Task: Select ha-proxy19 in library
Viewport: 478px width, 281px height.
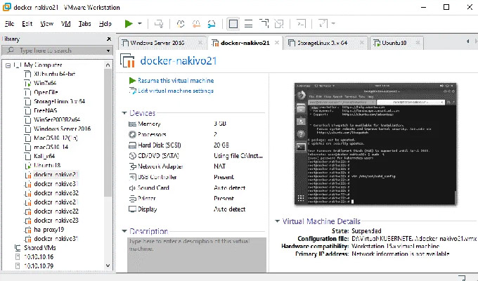Action: click(x=49, y=230)
